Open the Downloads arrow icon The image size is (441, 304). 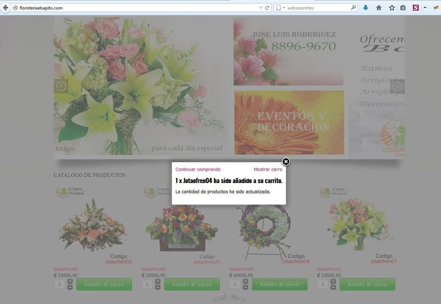point(366,8)
